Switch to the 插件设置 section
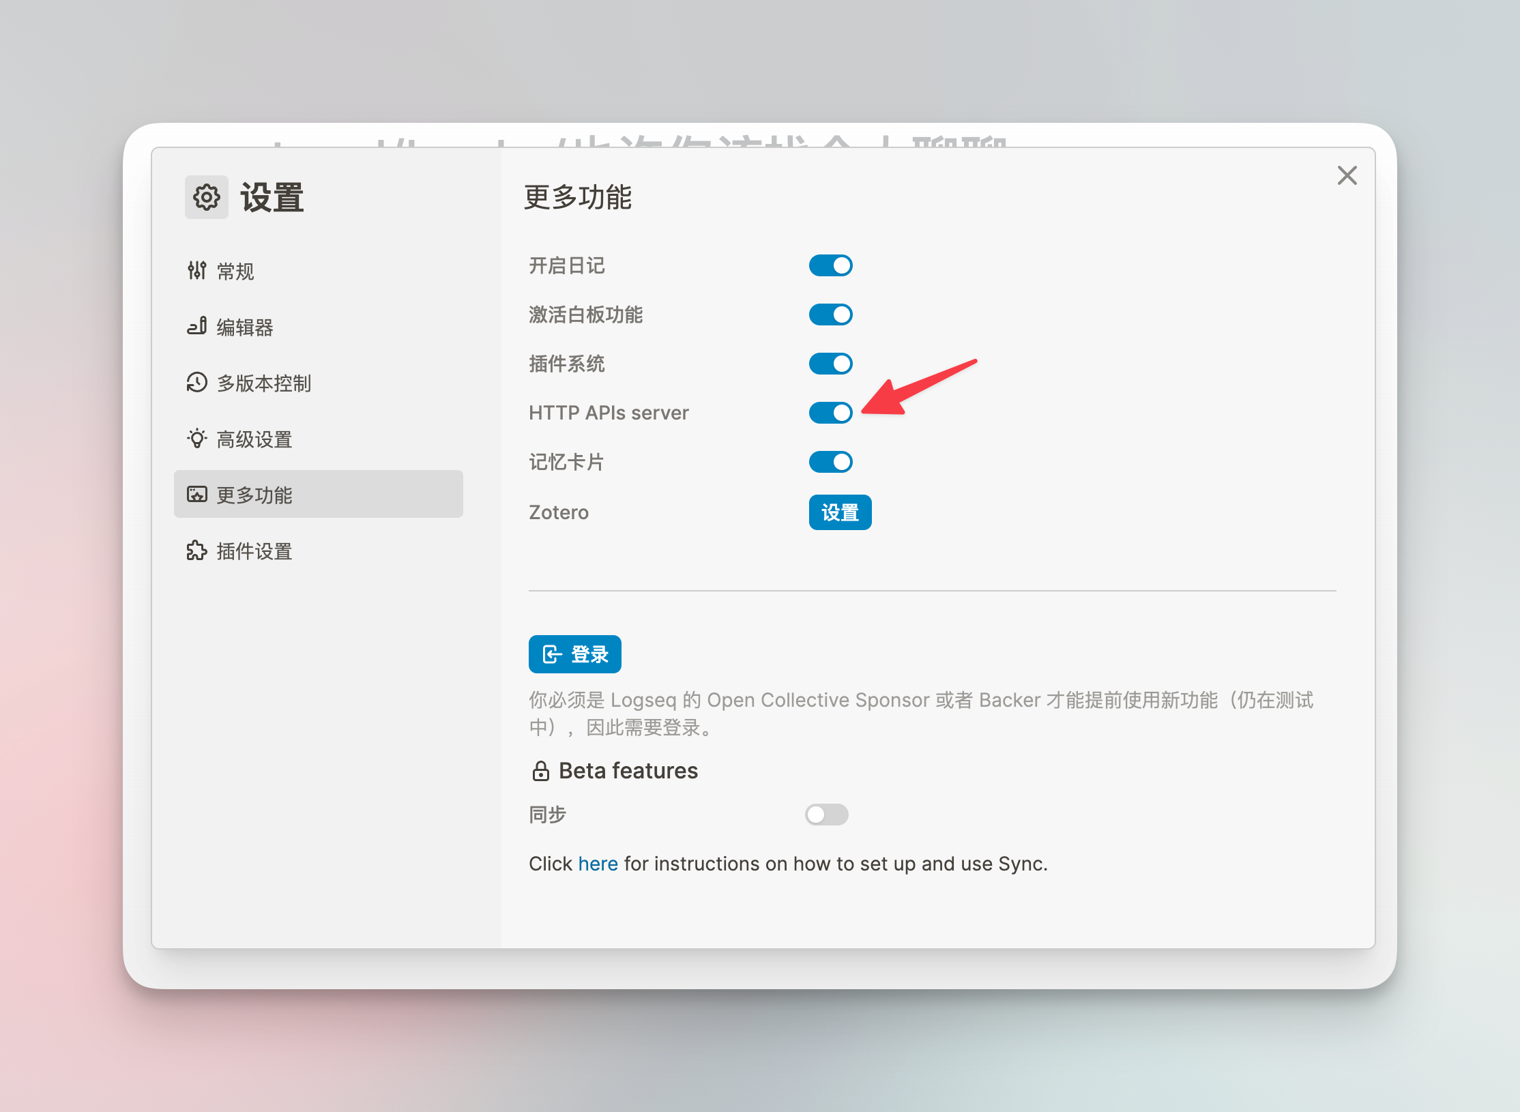Viewport: 1520px width, 1112px height. (254, 551)
